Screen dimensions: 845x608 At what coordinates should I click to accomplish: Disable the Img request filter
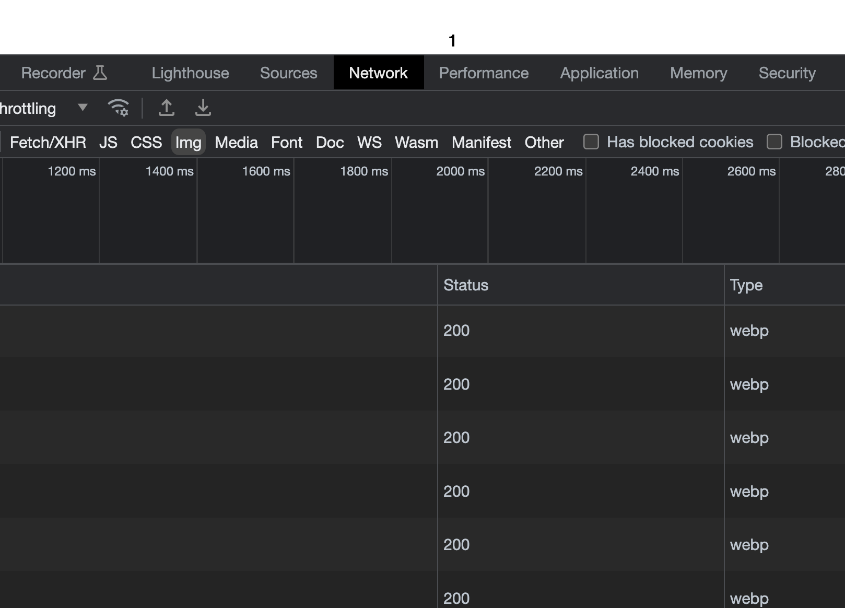click(x=188, y=142)
